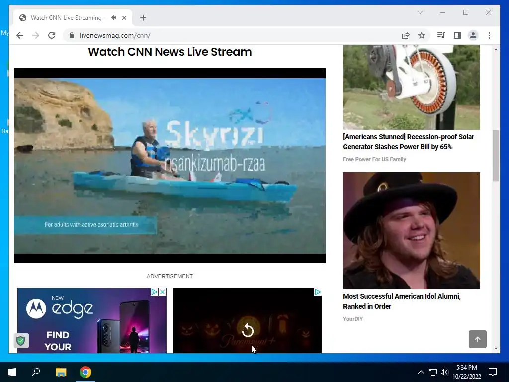
Task: Select the Watch CNN Live Streaming tab
Action: tap(66, 18)
